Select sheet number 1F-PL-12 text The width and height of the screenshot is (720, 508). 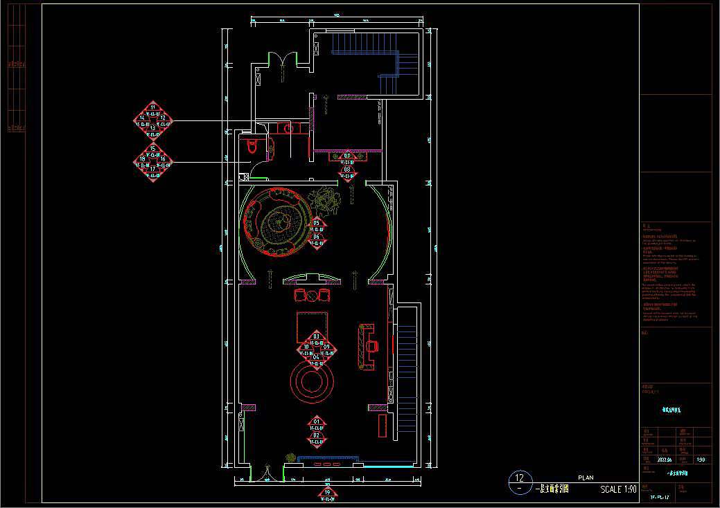pos(660,497)
